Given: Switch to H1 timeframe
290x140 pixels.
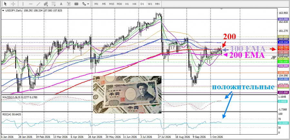Looking at the screenshot, I should (127, 4).
